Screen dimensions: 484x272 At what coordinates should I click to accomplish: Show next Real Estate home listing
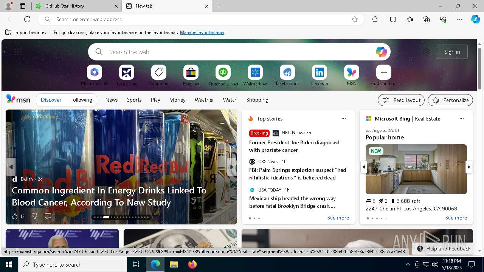pos(469,167)
